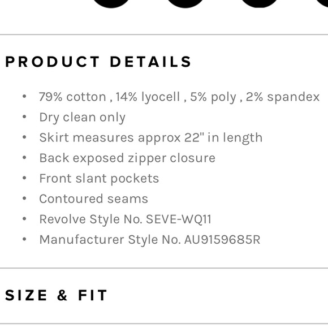
Task: Click the divider line above PRODUCT DETAILS
Action: pyautogui.click(x=164, y=34)
